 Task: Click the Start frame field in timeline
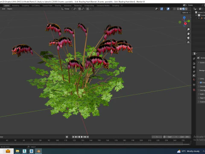pyautogui.click(x=173, y=137)
